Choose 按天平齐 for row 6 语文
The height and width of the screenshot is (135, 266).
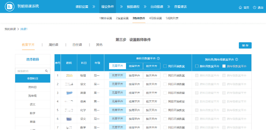tap(152, 119)
